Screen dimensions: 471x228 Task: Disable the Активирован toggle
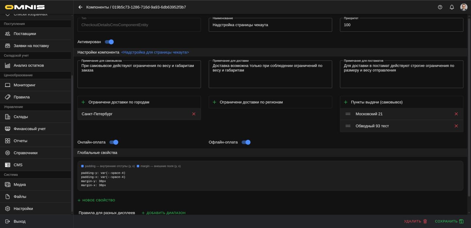click(110, 42)
